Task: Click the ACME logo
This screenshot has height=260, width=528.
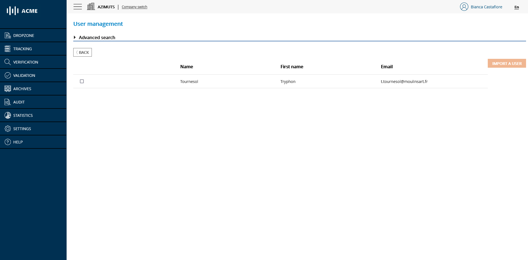Action: click(x=21, y=11)
